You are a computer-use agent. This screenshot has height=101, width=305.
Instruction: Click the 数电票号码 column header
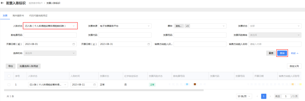point(179,76)
